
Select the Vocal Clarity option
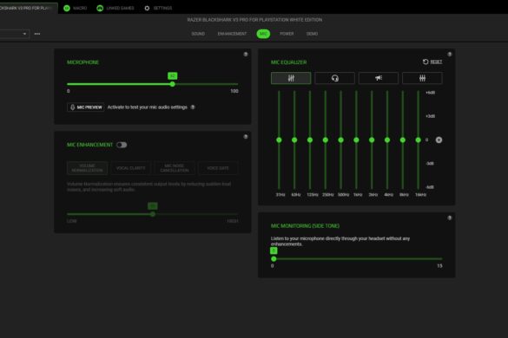tap(130, 168)
